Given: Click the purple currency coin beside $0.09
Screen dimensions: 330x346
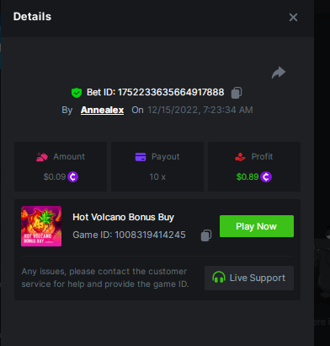Looking at the screenshot, I should [x=72, y=177].
